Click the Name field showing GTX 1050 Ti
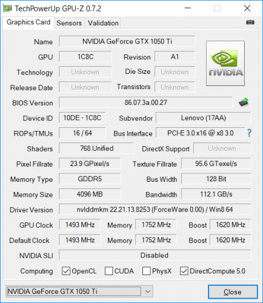Image resolution: width=263 pixels, height=303 pixels. [127, 41]
